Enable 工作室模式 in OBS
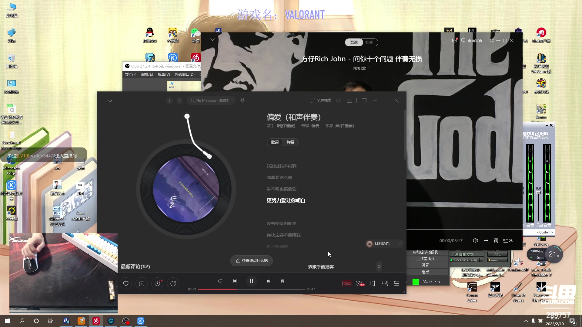Image resolution: width=582 pixels, height=327 pixels. coord(425,258)
